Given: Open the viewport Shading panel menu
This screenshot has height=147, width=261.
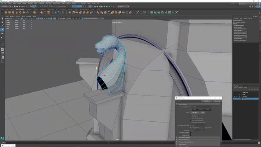Looking at the screenshot, I should click(12, 16).
